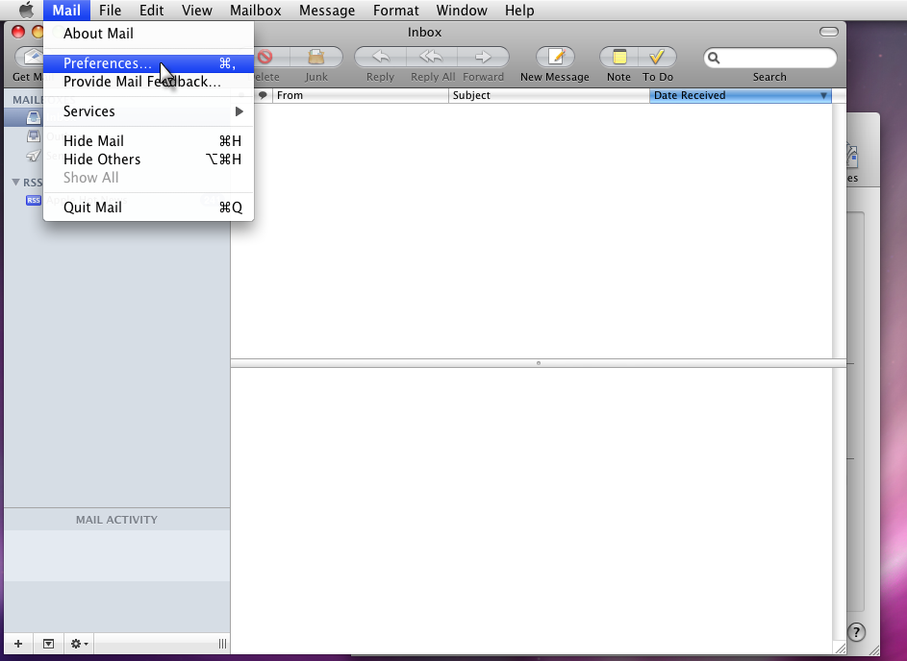The height and width of the screenshot is (661, 907).
Task: Open the File menu
Action: [110, 10]
